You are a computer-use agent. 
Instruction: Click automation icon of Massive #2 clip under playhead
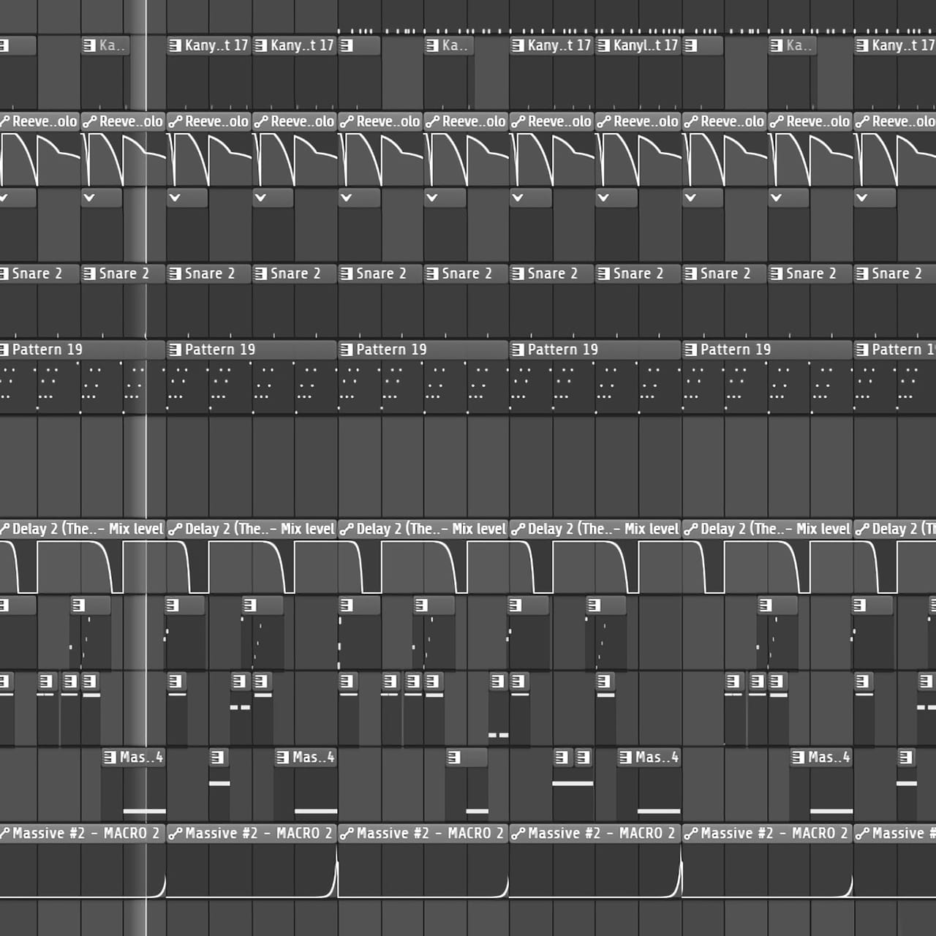click(4, 834)
